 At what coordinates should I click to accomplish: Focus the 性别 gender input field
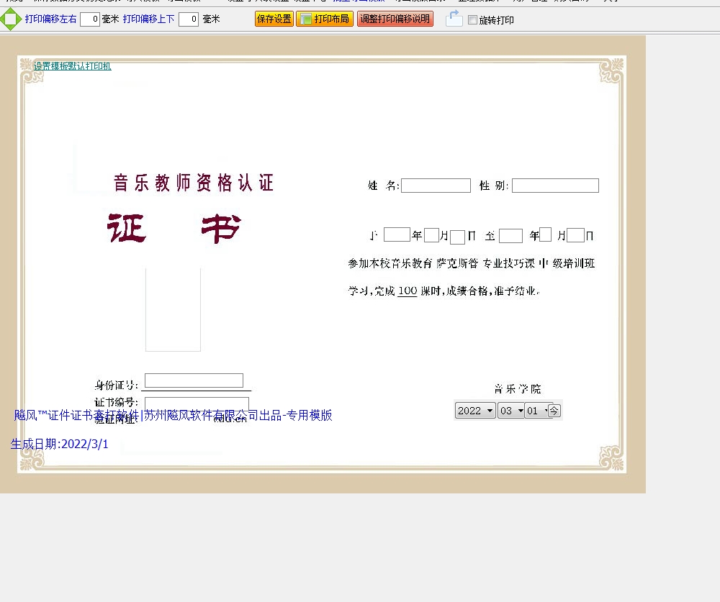[x=555, y=186]
